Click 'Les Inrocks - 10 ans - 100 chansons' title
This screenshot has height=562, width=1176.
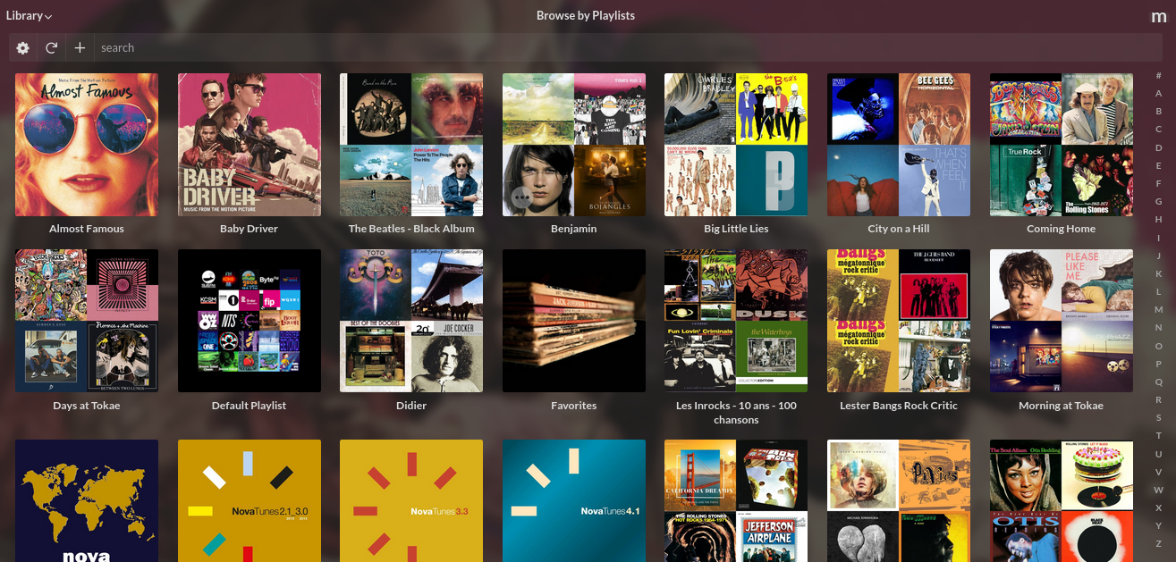pos(736,413)
